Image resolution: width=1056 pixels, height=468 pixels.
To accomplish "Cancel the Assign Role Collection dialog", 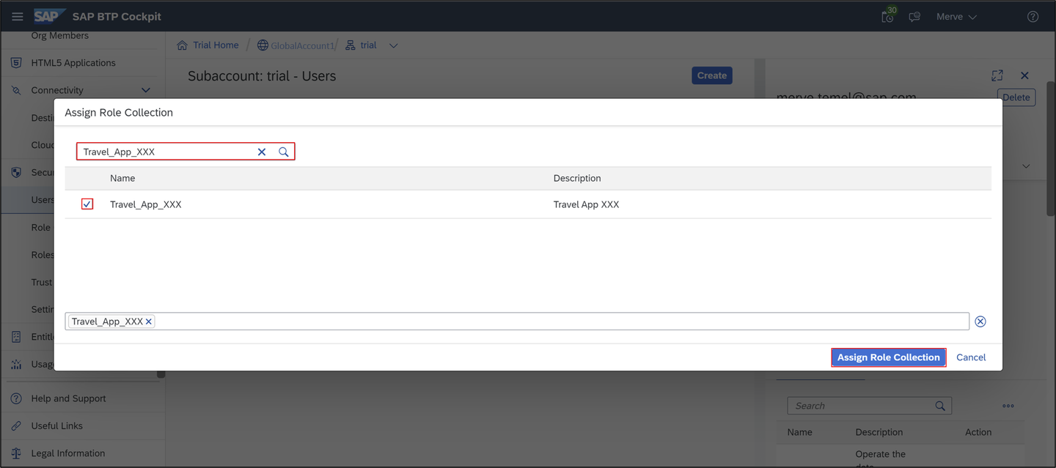I will click(x=971, y=357).
